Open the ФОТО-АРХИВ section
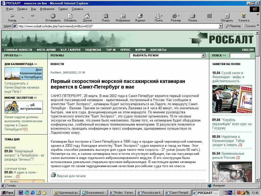 pyautogui.click(x=46, y=50)
